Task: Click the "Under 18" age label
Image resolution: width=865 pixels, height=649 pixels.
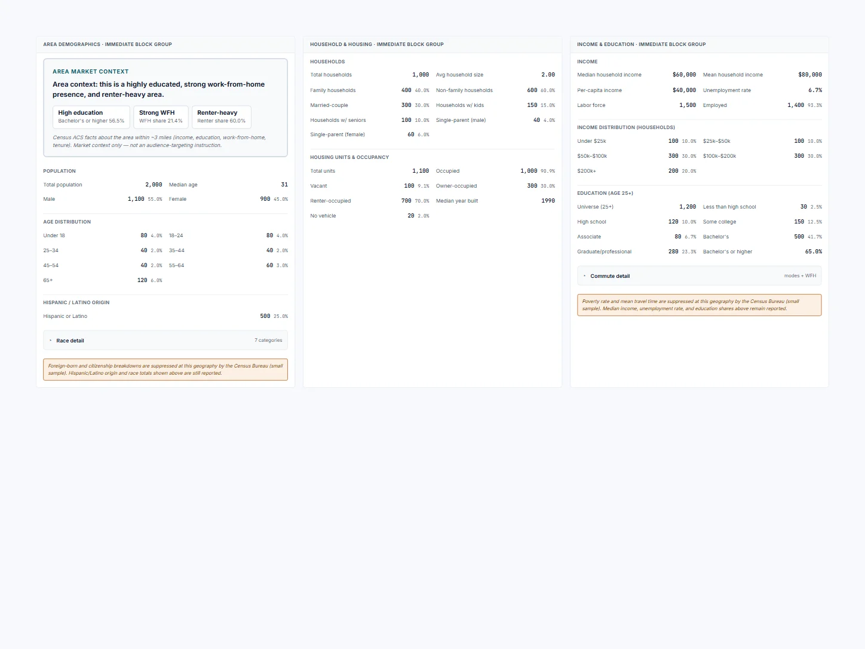Action: point(54,235)
